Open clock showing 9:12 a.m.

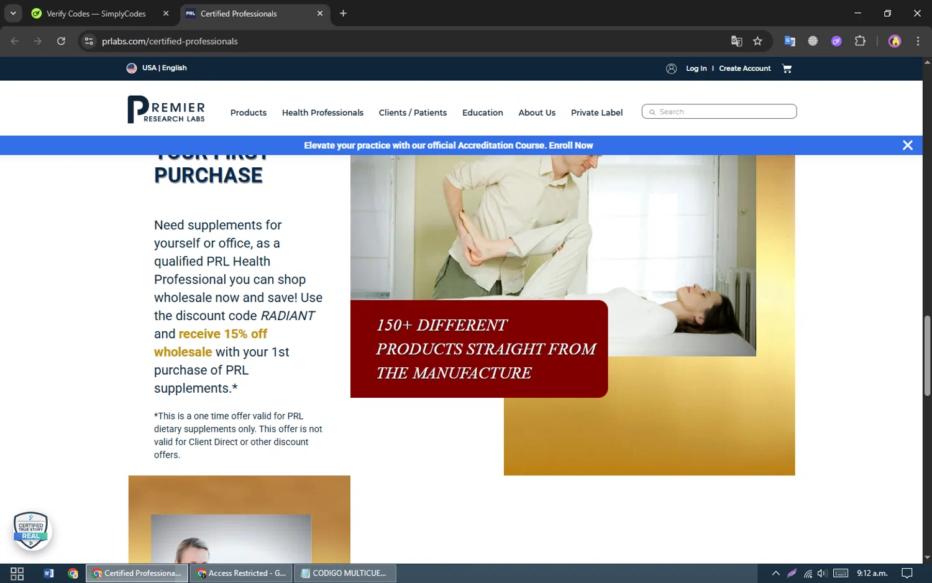point(872,573)
